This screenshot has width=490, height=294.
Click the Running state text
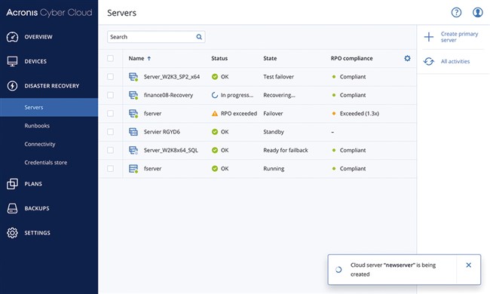pyautogui.click(x=274, y=169)
